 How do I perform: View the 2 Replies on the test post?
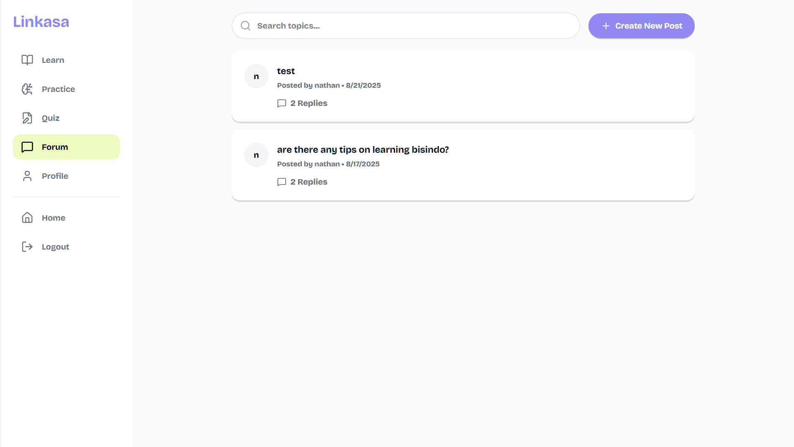(309, 103)
